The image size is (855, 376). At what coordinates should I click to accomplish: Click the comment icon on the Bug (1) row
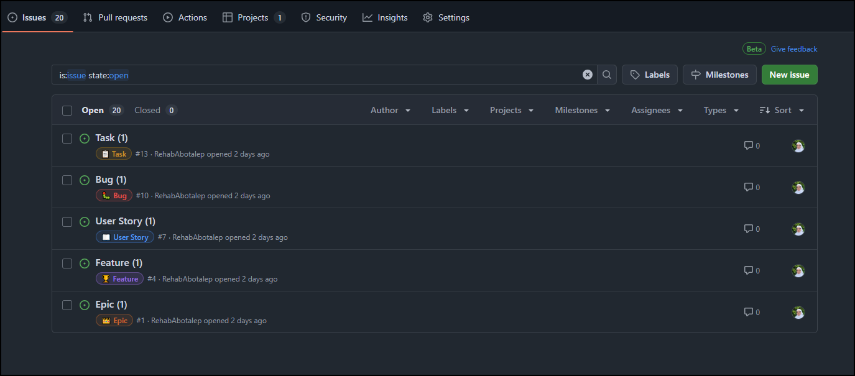point(749,187)
